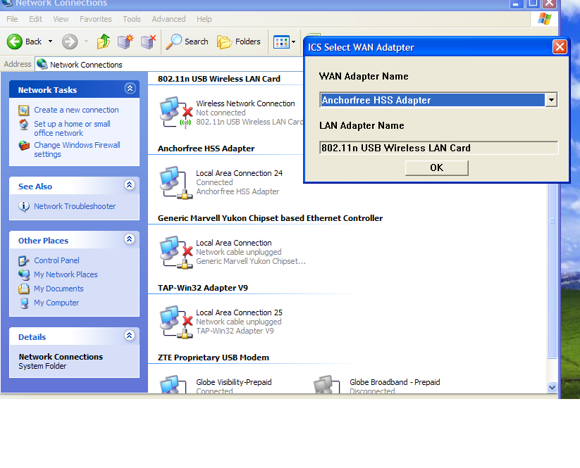Open the View menu
Viewport: 580px width, 468px height.
pos(61,19)
